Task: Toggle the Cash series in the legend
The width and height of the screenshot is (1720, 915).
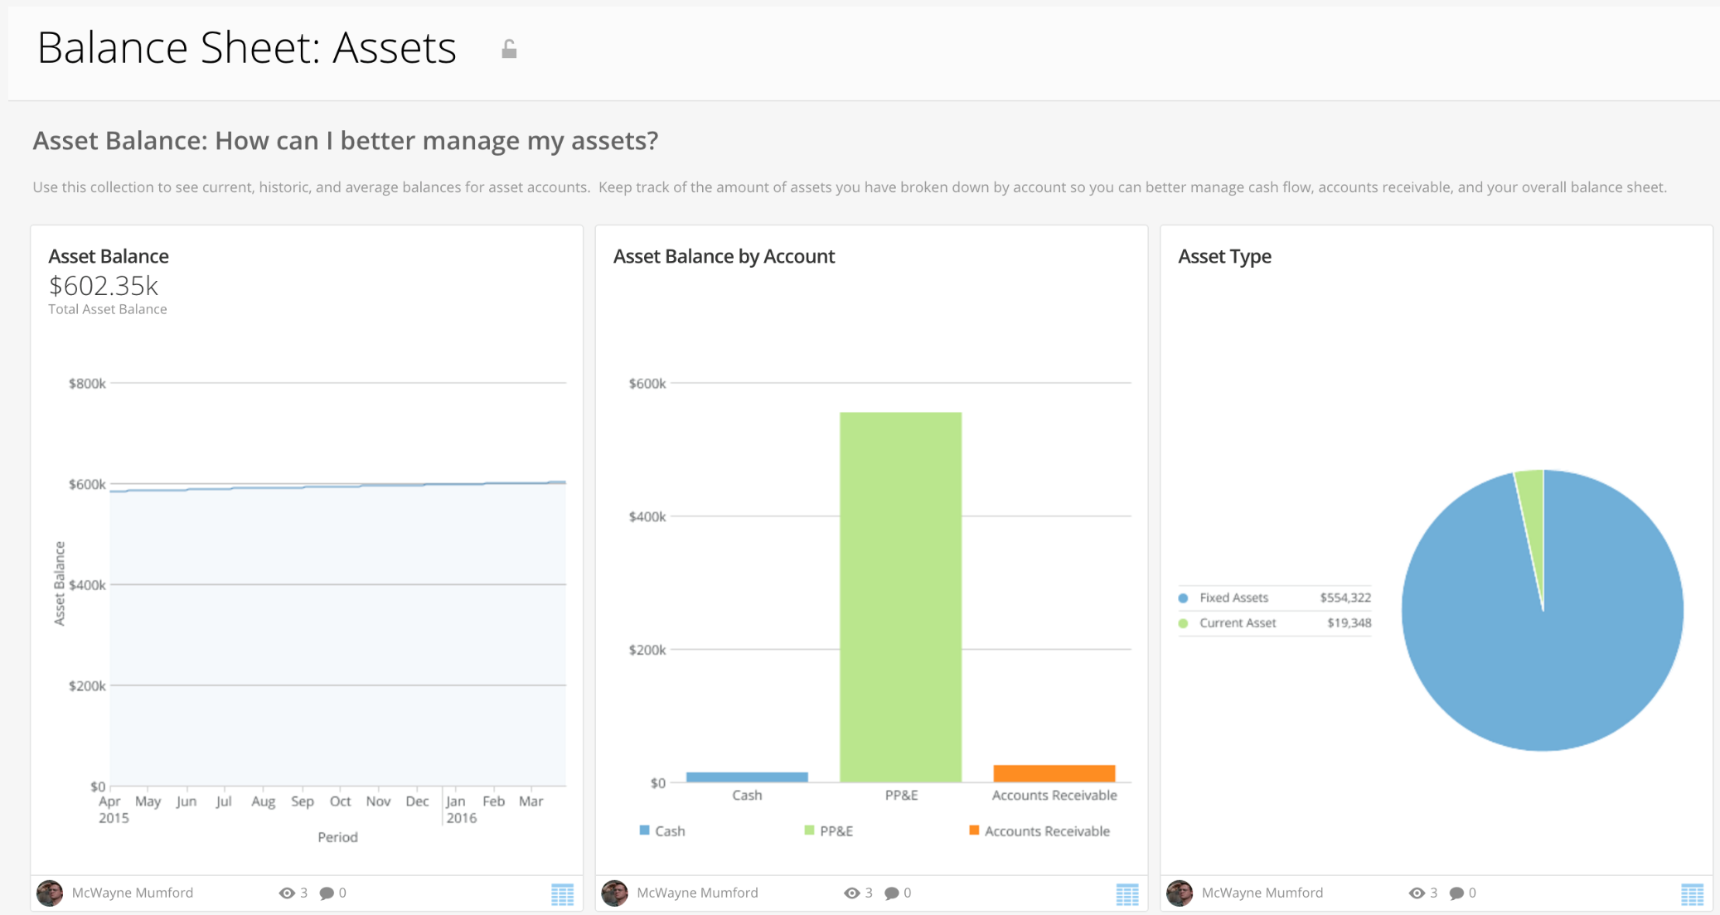Action: (663, 830)
